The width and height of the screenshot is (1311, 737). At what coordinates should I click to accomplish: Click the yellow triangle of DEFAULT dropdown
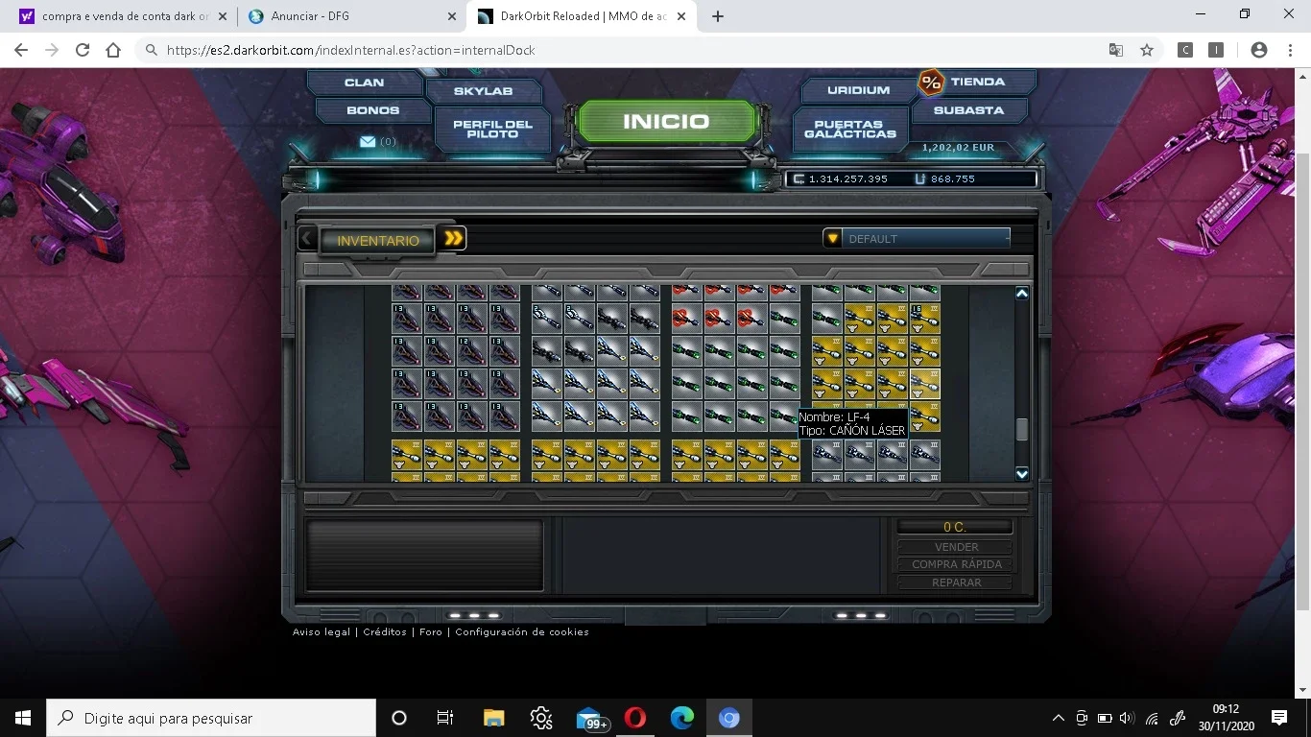[833, 238]
